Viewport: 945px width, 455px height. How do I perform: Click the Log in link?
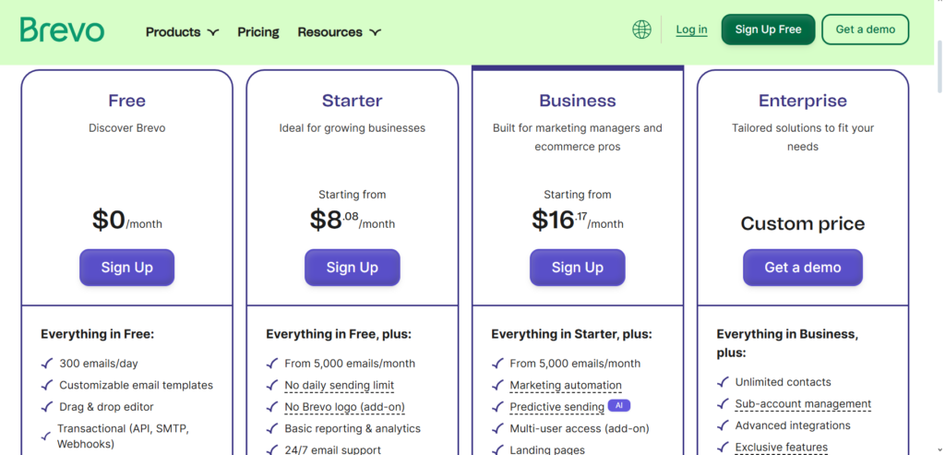tap(691, 30)
